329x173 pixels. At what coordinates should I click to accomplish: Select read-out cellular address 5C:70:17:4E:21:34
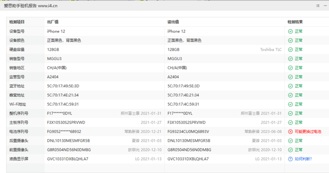coord(183,95)
